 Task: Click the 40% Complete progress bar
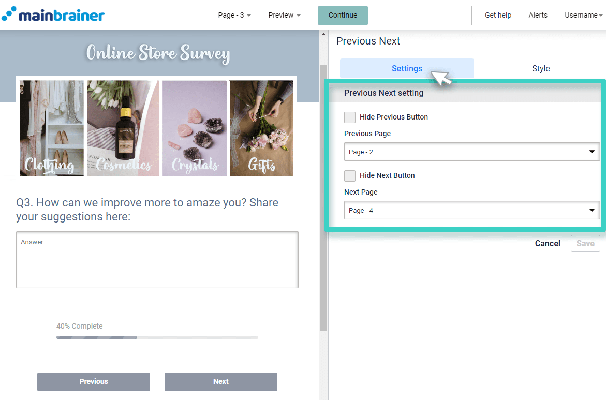click(157, 337)
